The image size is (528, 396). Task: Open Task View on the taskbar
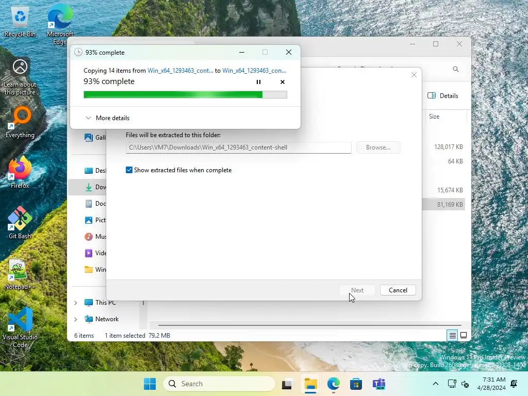287,384
